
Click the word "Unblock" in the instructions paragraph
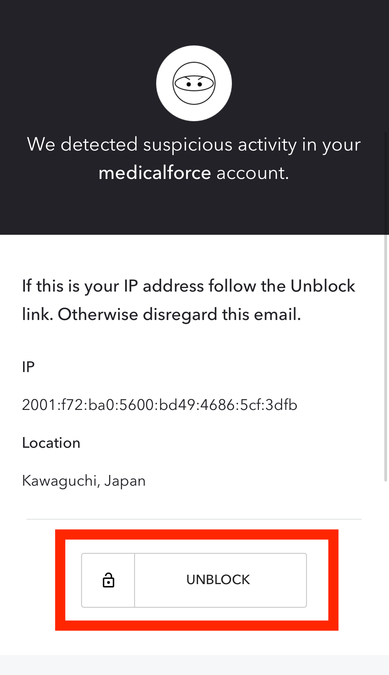tap(323, 286)
